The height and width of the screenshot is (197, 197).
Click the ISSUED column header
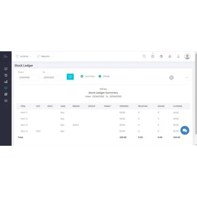(161, 106)
